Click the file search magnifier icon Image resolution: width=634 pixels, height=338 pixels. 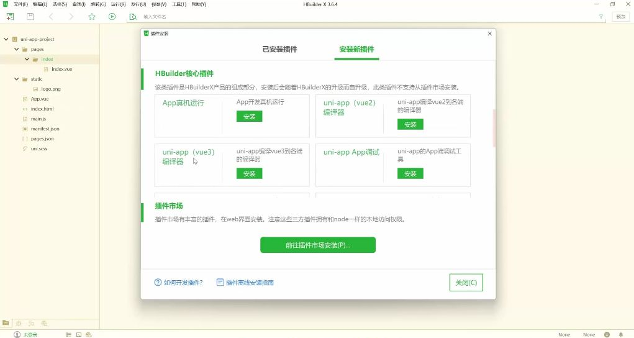coord(133,17)
